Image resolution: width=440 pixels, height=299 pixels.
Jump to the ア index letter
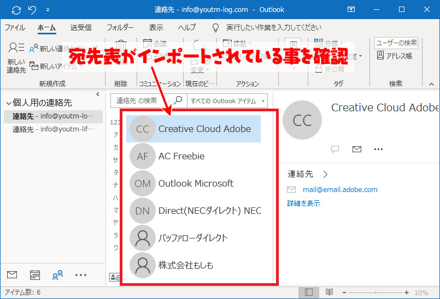[x=116, y=135]
